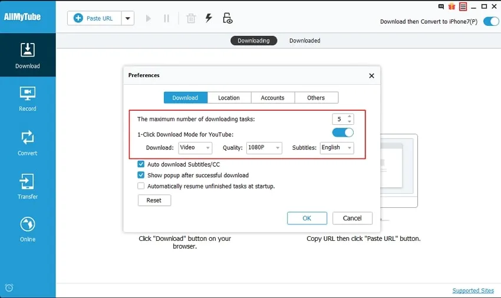
Task: Click the Reset button
Action: point(154,200)
